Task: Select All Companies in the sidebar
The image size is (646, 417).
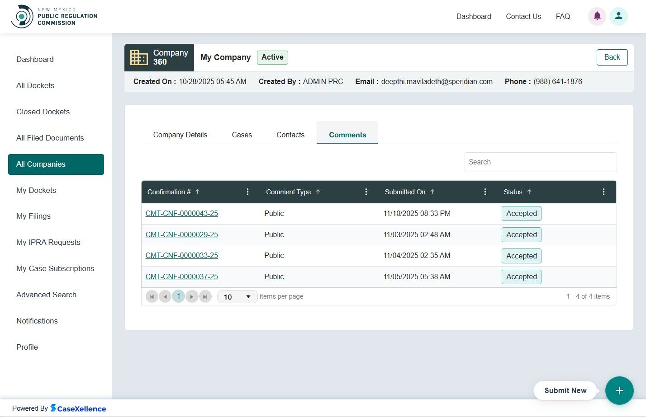Action: (x=56, y=164)
